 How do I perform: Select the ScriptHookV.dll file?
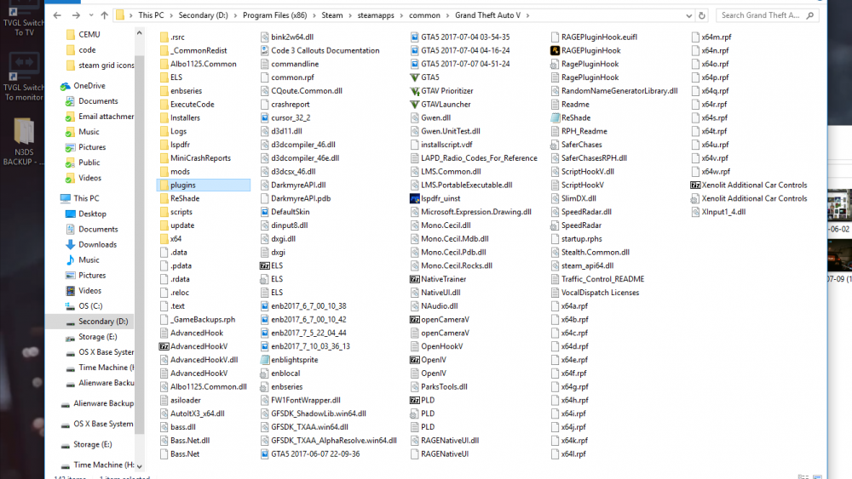point(582,171)
